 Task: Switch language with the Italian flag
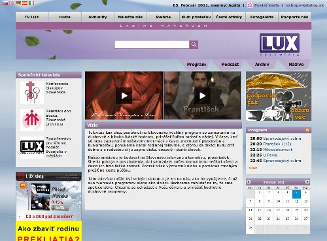click(x=31, y=3)
